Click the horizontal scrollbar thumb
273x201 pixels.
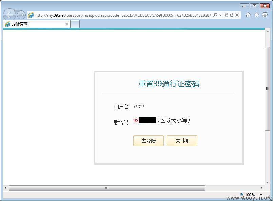pos(107,188)
